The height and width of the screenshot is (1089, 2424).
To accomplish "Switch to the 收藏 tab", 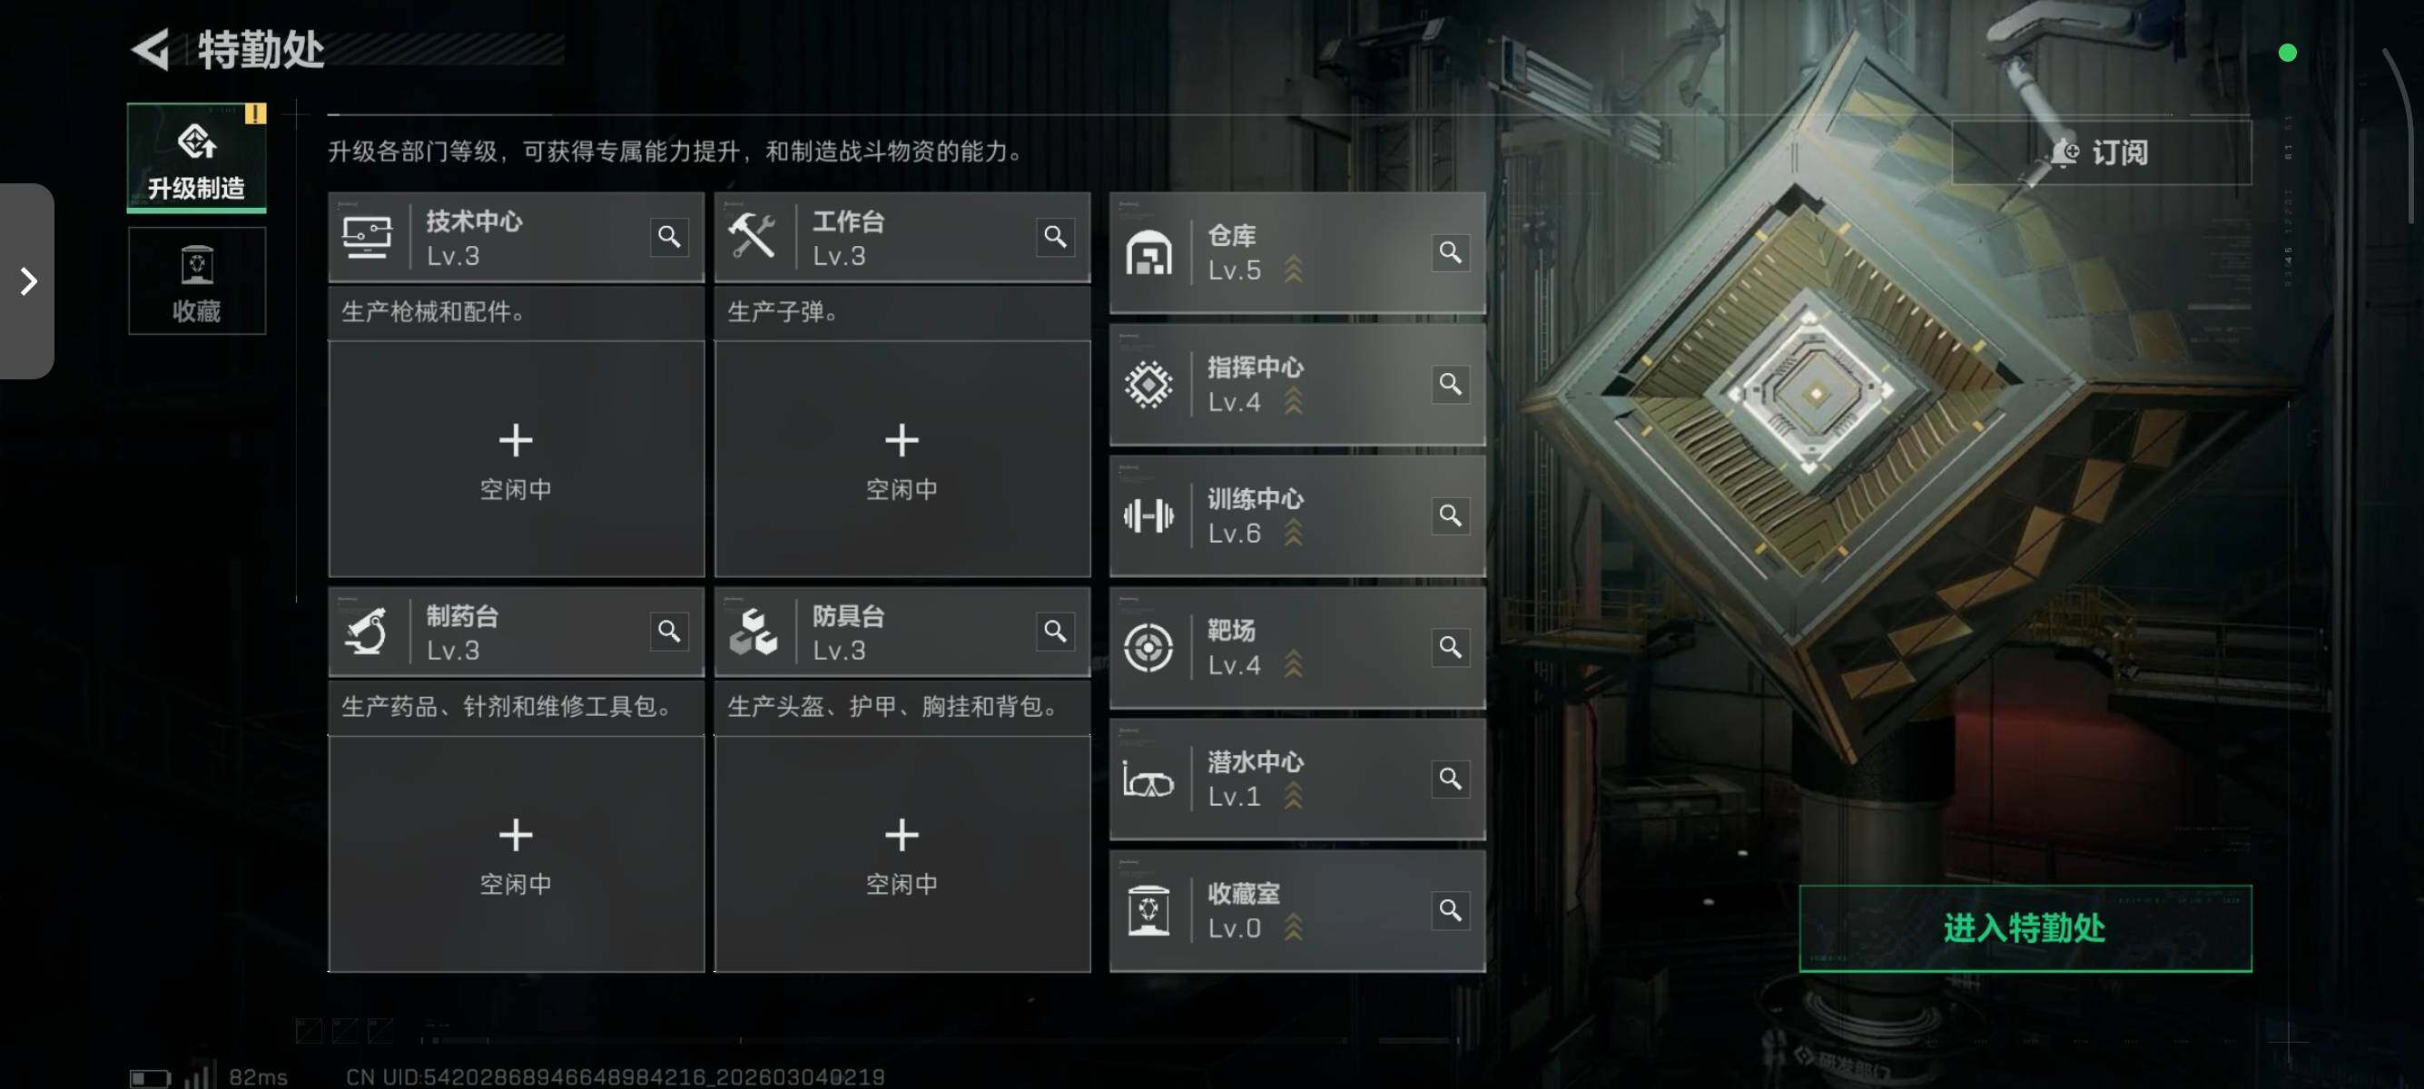I will point(197,280).
